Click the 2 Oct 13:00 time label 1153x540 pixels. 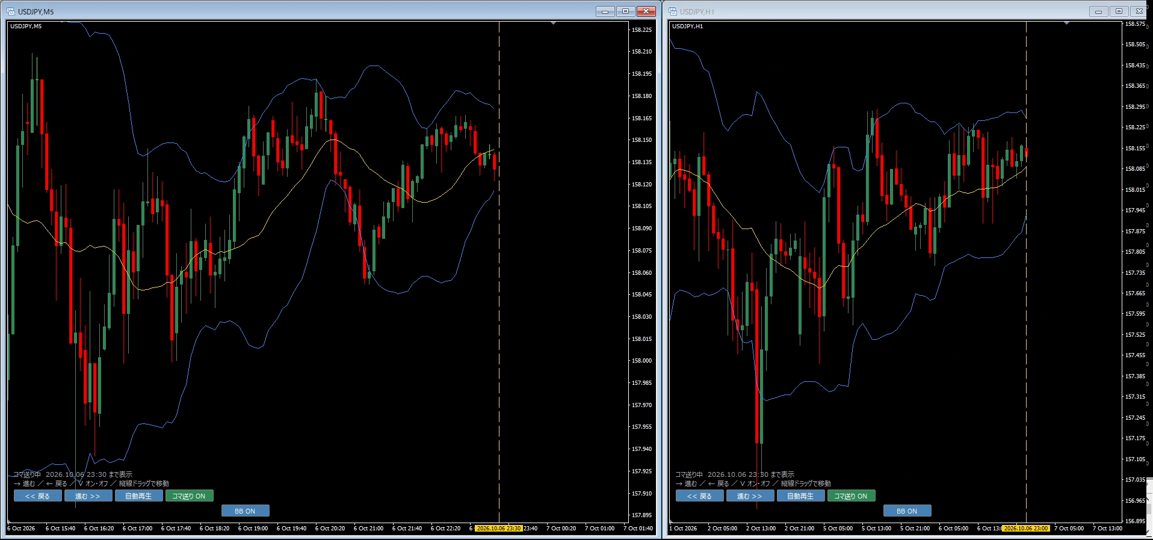761,529
